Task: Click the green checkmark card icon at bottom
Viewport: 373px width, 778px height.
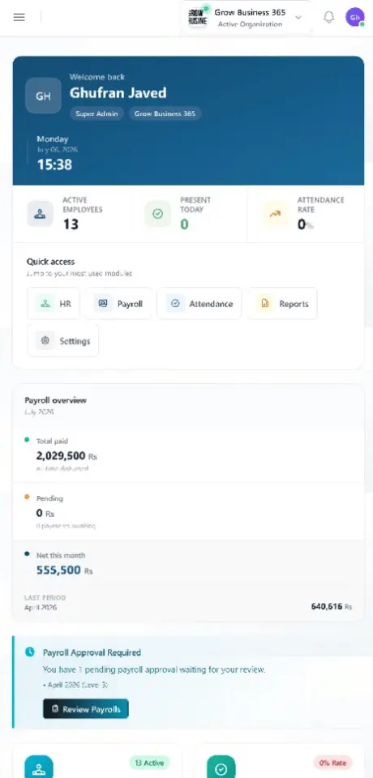Action: (x=221, y=767)
